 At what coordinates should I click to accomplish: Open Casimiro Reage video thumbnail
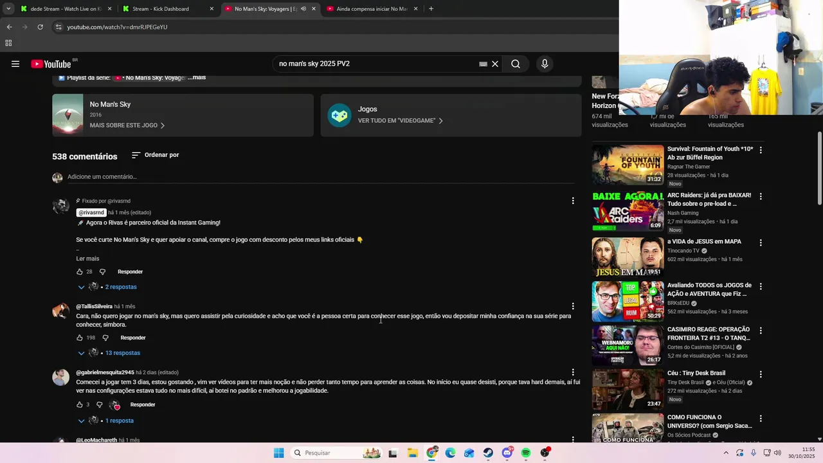(628, 346)
